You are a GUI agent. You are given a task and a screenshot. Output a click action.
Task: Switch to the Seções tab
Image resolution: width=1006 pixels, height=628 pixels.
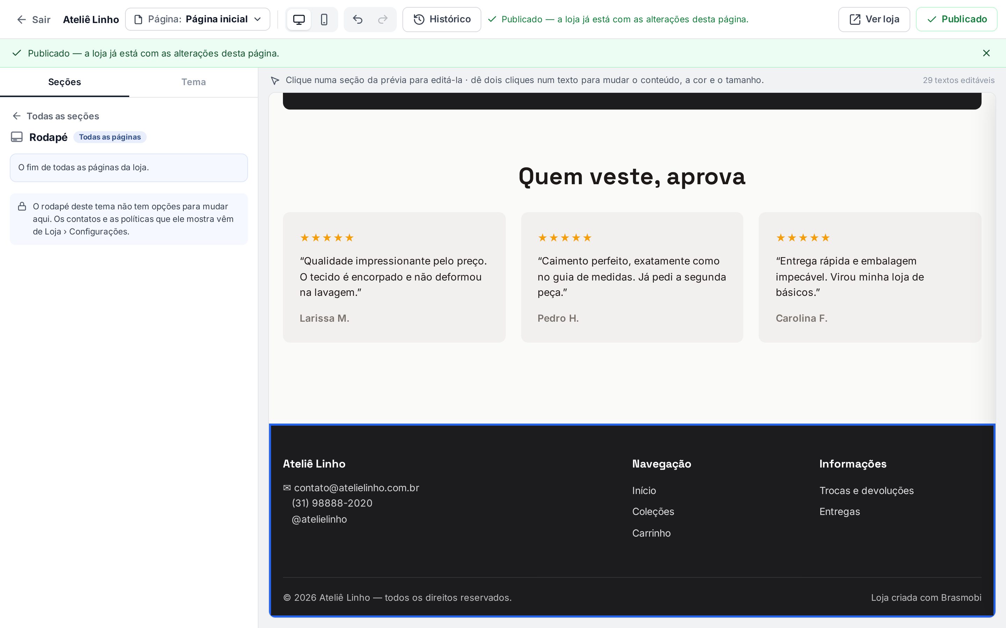point(64,82)
